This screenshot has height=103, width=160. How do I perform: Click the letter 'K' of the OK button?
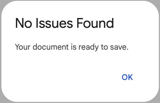coord(130,77)
